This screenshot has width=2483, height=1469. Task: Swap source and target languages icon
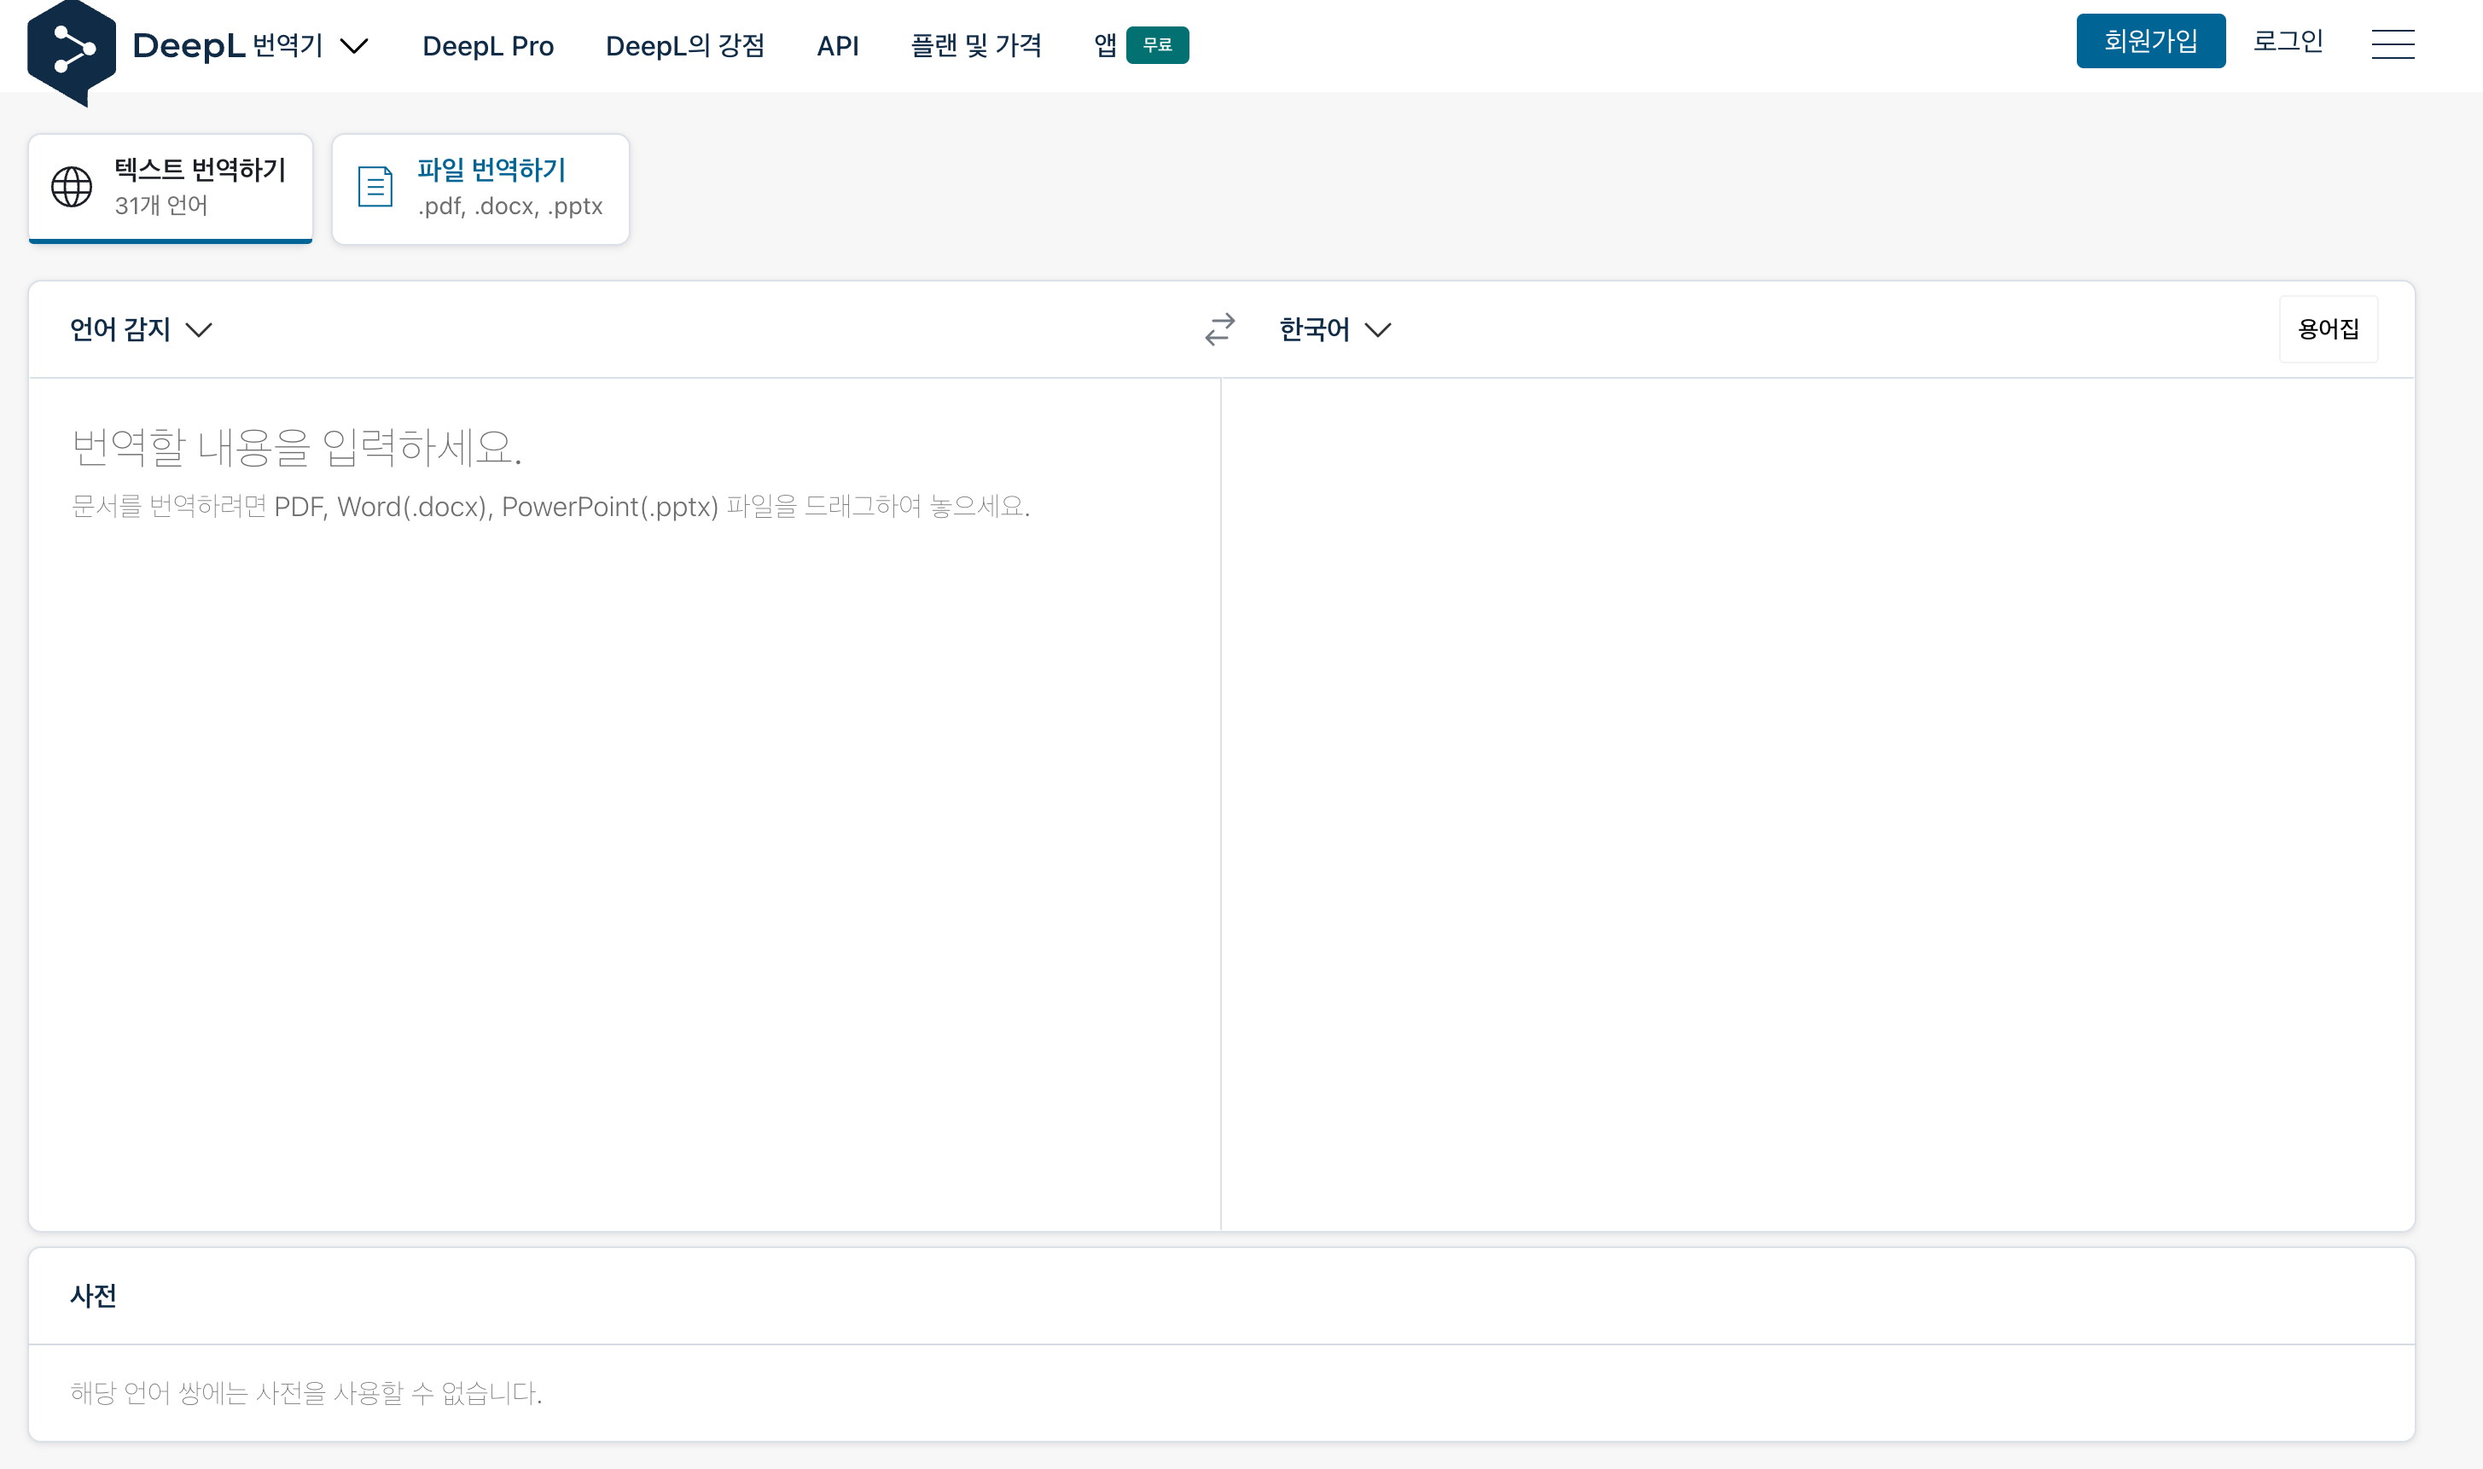click(1219, 328)
